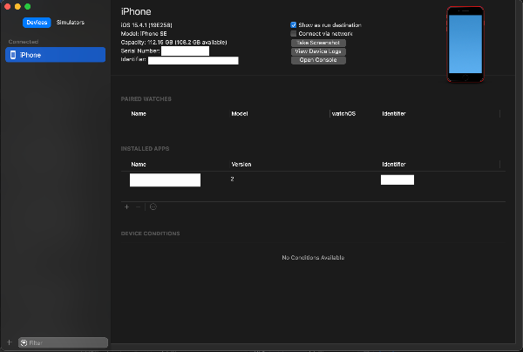Add an installed app with plus icon
The image size is (523, 352).
point(126,207)
